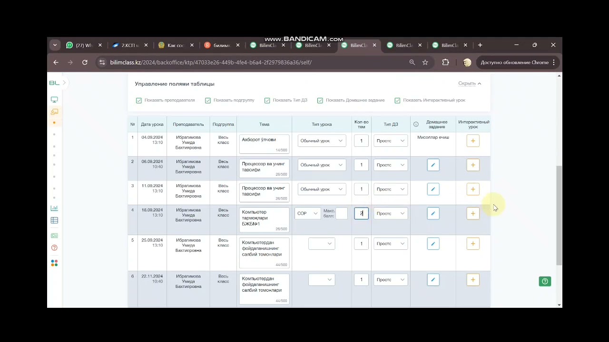Open the table grid sidebar icon
Image resolution: width=609 pixels, height=342 pixels.
54,220
